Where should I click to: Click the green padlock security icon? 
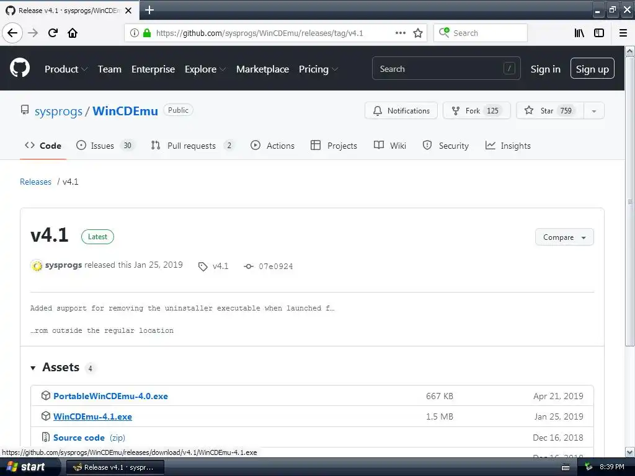point(147,33)
